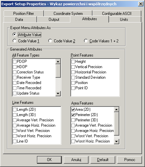
Task: Enable the PDOP checkbox
Action: click(15, 62)
